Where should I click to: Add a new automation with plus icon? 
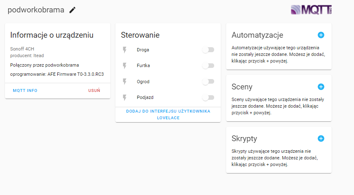tap(321, 35)
